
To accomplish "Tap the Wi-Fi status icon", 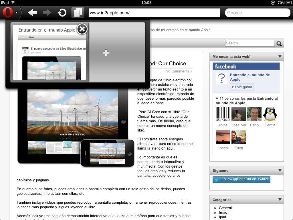I will point(13,3).
